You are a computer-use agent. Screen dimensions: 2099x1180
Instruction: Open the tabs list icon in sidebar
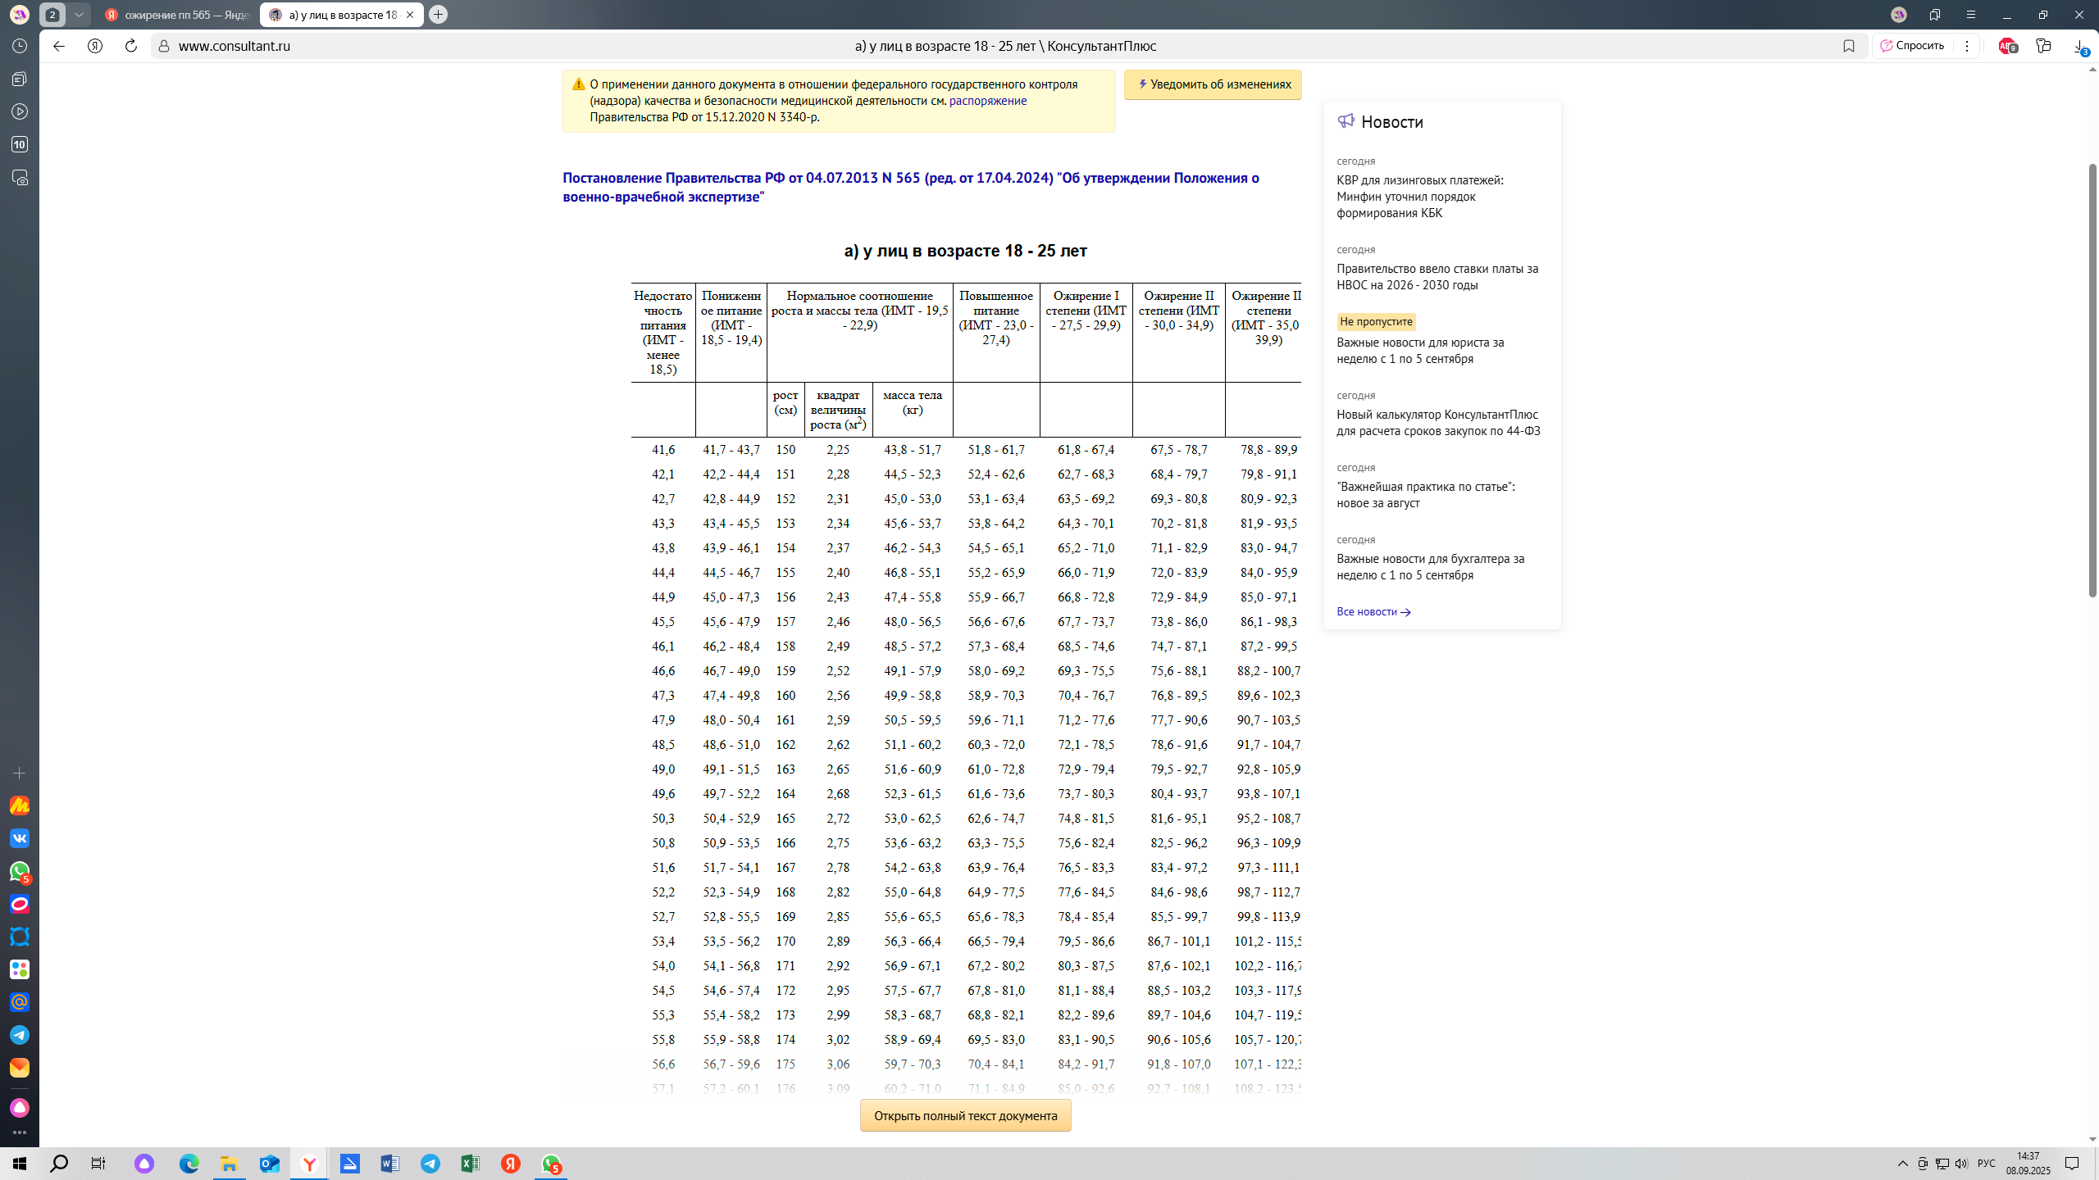coord(20,79)
